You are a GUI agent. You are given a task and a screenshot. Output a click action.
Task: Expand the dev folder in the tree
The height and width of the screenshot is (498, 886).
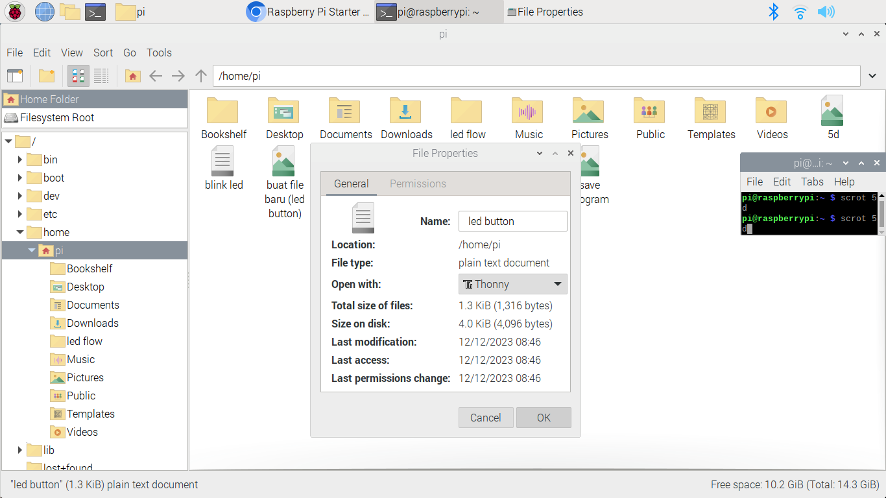(20, 196)
